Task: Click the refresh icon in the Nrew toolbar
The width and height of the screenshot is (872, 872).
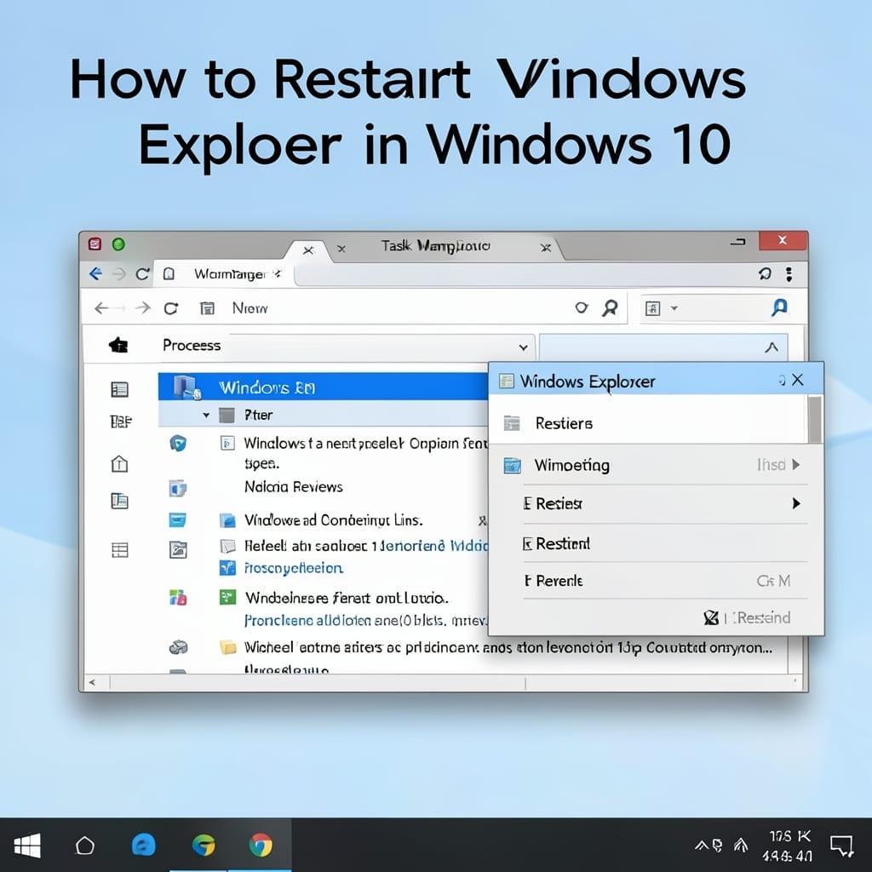Action: [171, 308]
